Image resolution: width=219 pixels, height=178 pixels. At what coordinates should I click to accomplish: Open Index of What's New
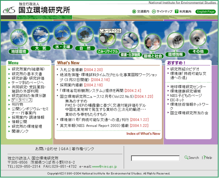point(143,134)
